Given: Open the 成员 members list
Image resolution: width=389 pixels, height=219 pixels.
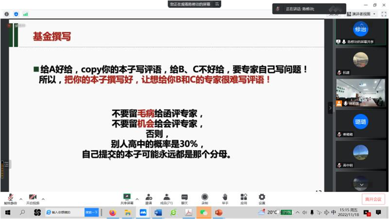Looking at the screenshot, I should pos(166,198).
